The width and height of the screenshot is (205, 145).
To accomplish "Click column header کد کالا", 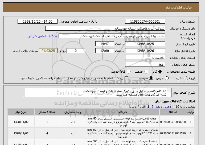I will click(173, 112).
